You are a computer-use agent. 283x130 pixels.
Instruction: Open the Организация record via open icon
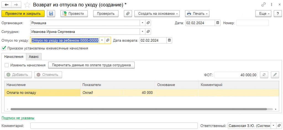[148, 23]
